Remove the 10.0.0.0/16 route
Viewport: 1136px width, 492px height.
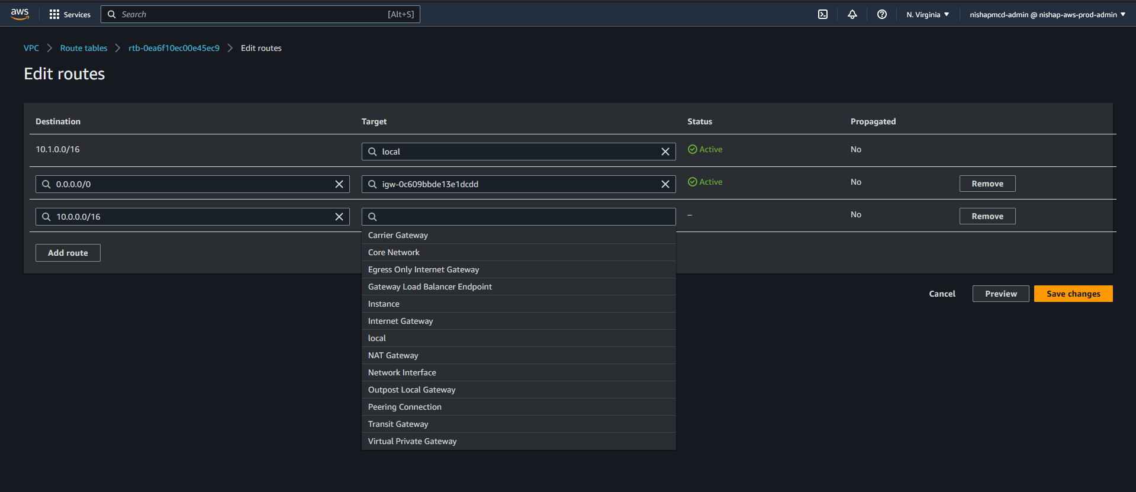click(x=987, y=216)
